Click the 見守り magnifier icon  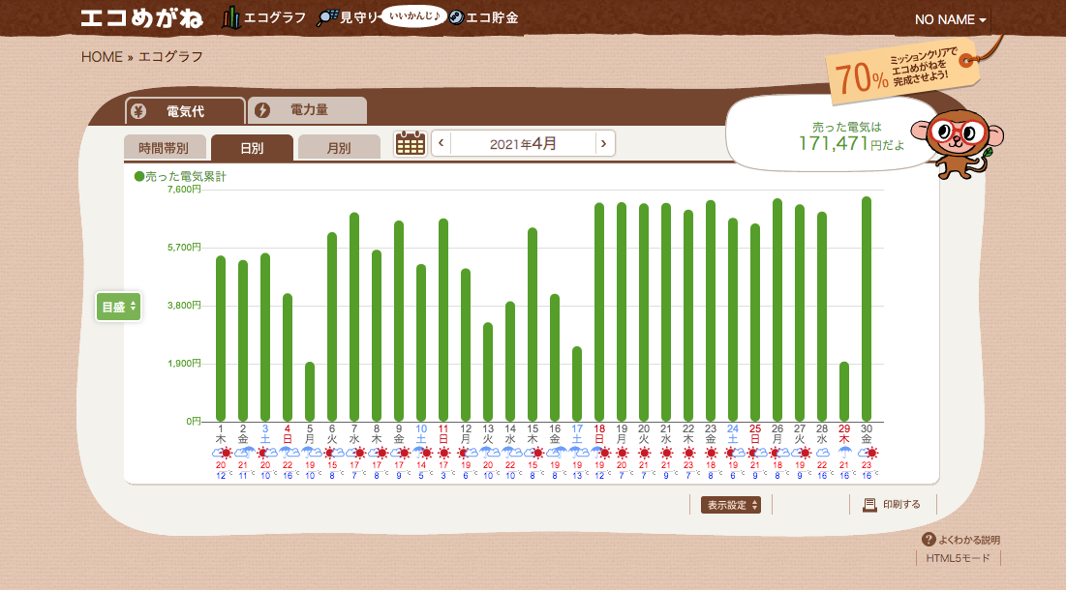pyautogui.click(x=327, y=17)
